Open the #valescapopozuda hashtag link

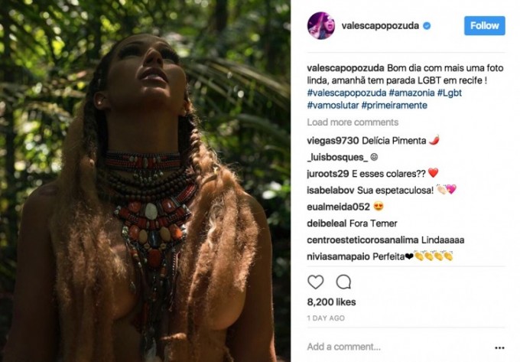[341, 93]
